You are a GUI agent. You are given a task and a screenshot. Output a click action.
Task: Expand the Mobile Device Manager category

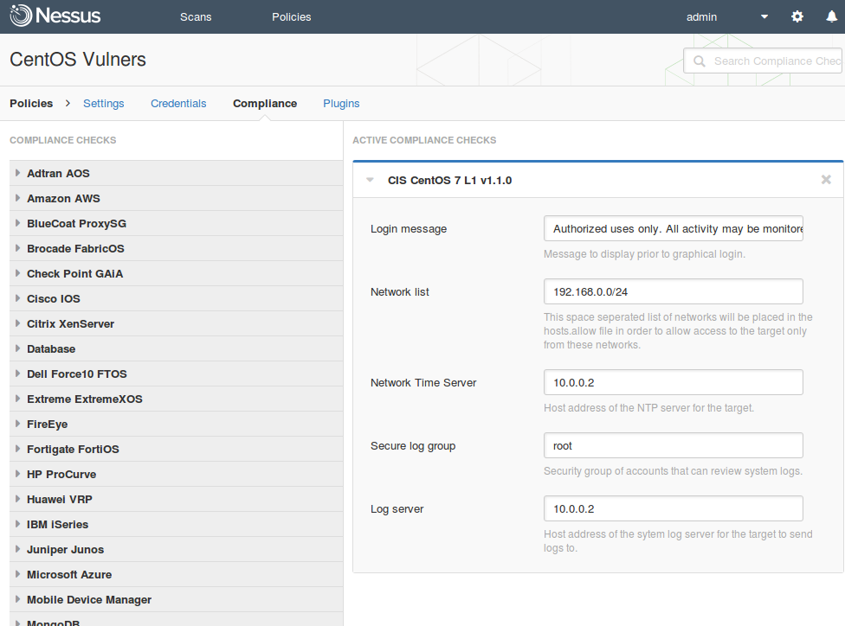click(177, 599)
